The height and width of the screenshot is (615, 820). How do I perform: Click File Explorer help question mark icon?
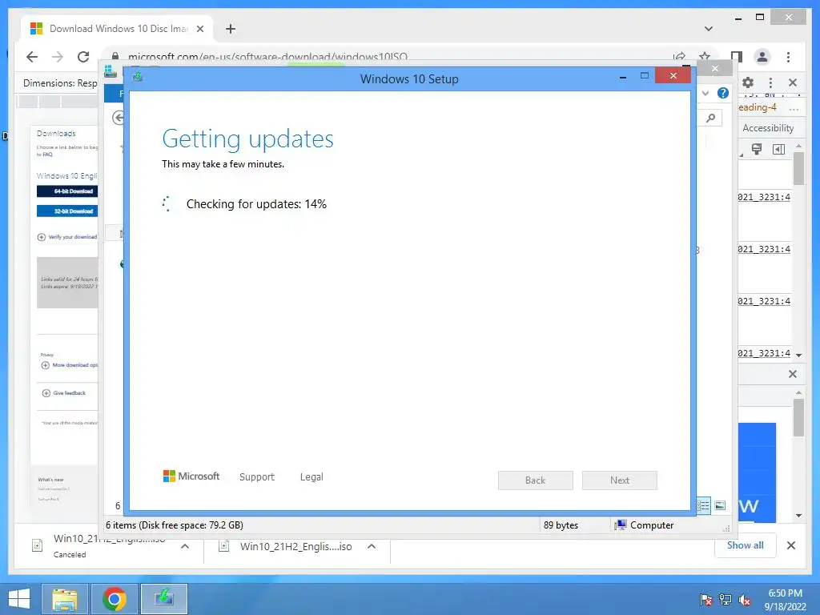click(723, 93)
